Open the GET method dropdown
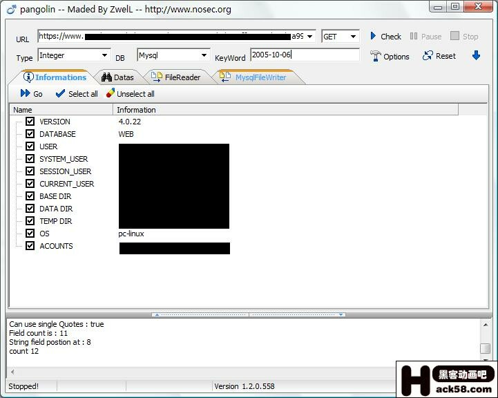 pos(353,37)
